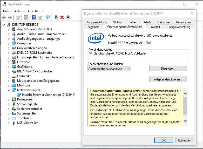This screenshot has height=149, width=203.
Task: Open the Aktion menu
Action: click(x=19, y=11)
